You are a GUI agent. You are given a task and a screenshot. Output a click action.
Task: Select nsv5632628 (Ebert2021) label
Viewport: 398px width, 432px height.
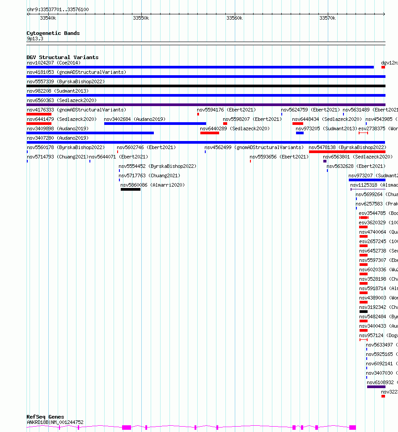pyautogui.click(x=356, y=166)
